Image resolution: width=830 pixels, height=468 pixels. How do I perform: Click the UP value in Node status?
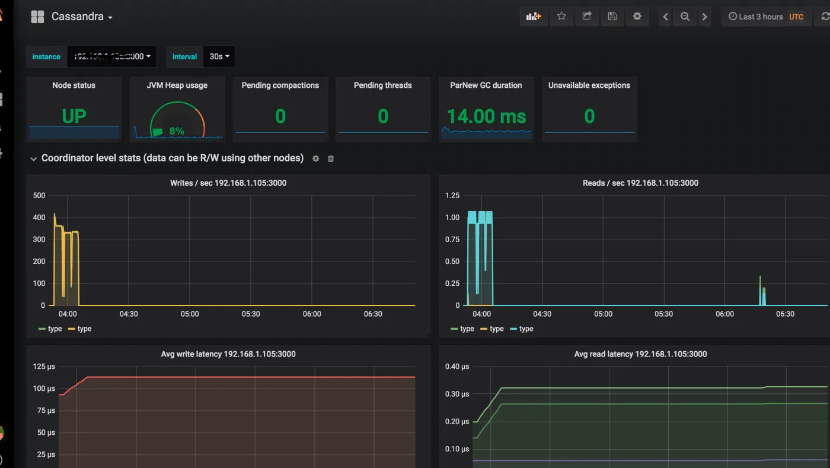[74, 116]
